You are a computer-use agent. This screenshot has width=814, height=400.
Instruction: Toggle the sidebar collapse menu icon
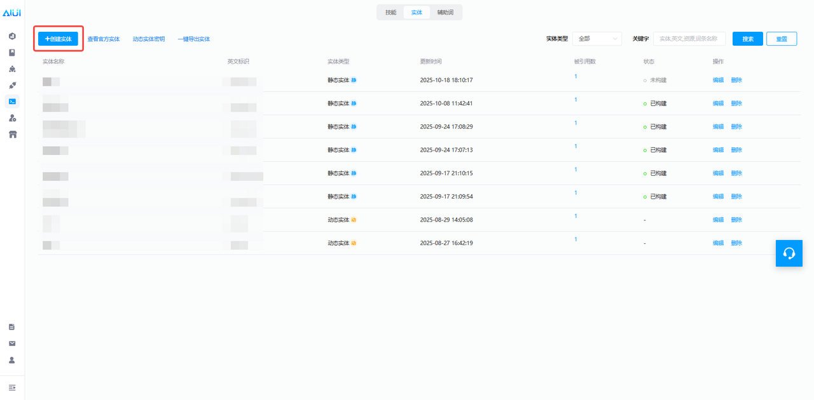click(x=12, y=387)
